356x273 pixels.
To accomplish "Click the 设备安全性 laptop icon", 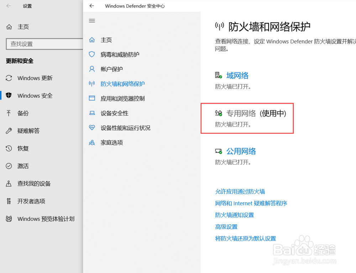I will (92, 113).
